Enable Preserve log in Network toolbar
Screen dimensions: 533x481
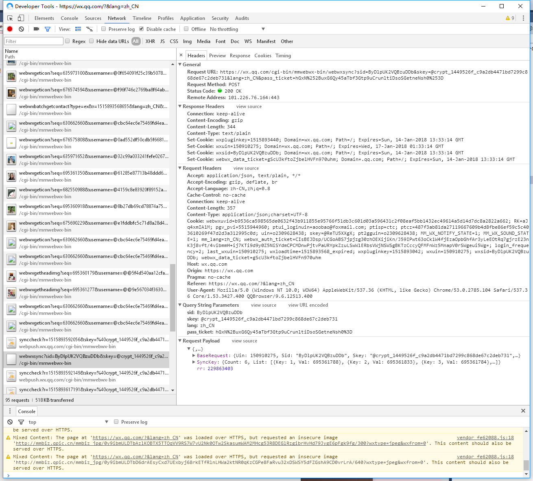tap(104, 29)
